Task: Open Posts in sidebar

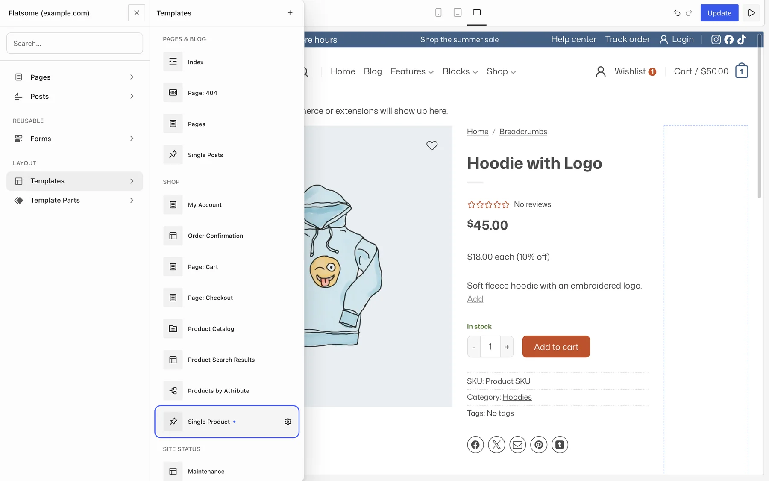Action: (75, 96)
